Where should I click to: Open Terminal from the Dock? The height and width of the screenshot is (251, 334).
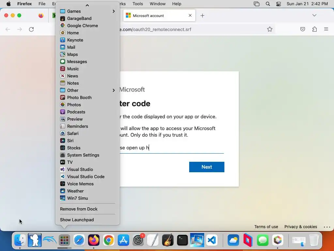pos(182,240)
